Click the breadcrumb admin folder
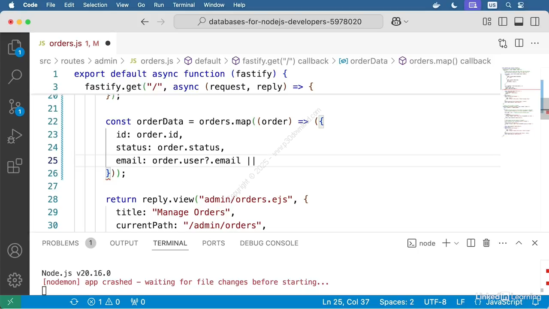The height and width of the screenshot is (309, 549). 106,61
